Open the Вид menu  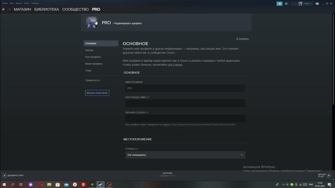[x=12, y=3]
